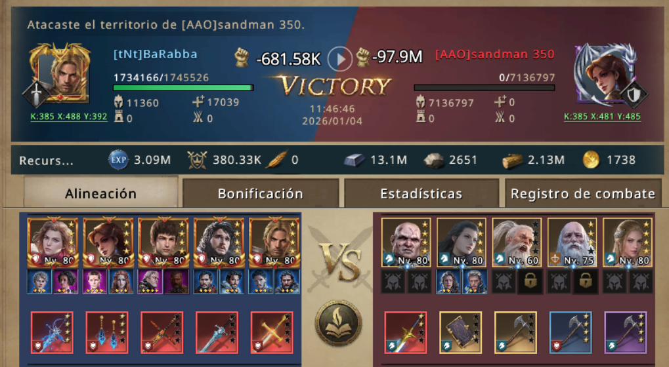Select the blue bow weapon icon
Image resolution: width=669 pixels, height=367 pixels.
[x=52, y=332]
